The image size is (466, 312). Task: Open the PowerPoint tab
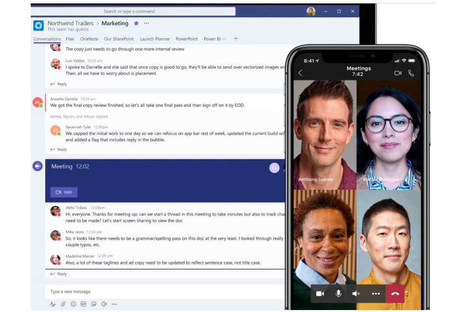[x=186, y=39]
